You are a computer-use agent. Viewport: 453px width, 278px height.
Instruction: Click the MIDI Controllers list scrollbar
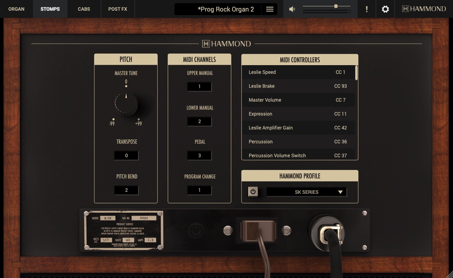point(356,73)
